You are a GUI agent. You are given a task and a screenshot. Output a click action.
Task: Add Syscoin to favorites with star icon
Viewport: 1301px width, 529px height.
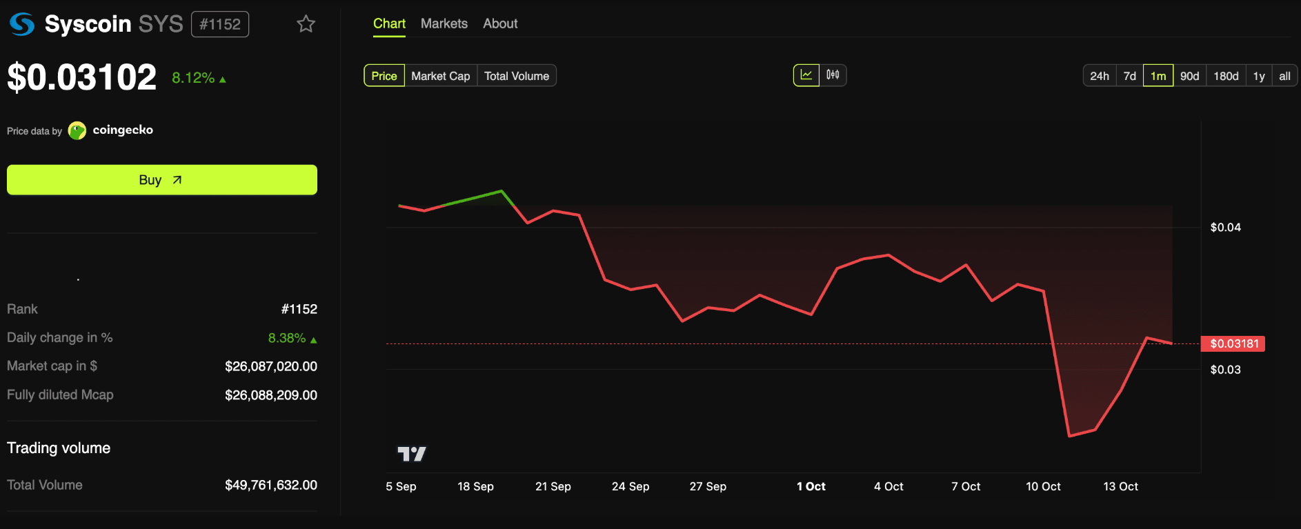(x=306, y=24)
